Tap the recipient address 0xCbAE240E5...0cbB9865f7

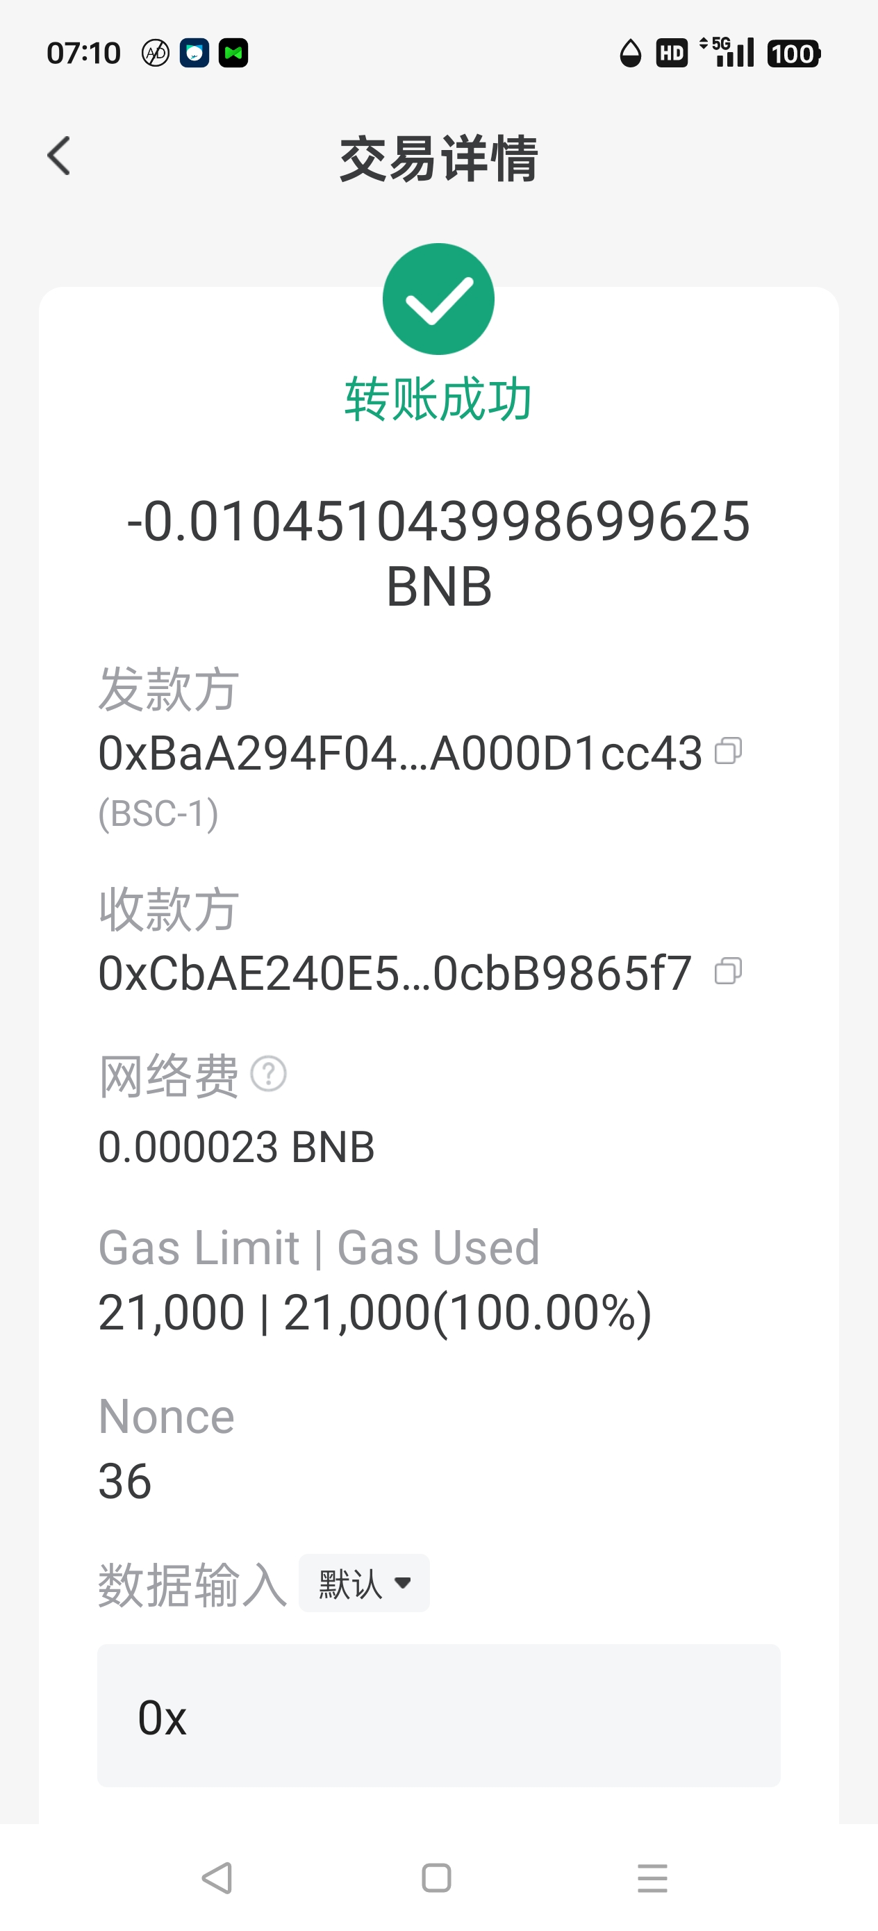click(395, 974)
